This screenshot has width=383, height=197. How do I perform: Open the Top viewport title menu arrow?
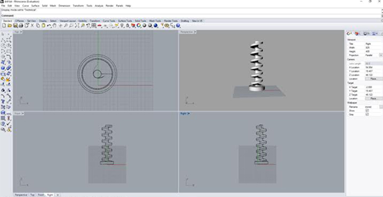[x=21, y=32]
